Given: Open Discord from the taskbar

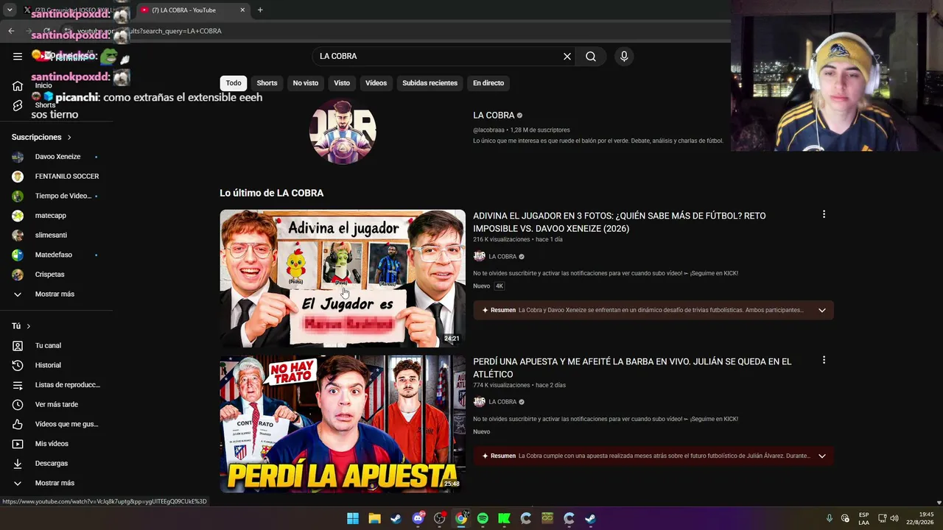Looking at the screenshot, I should coord(418,518).
